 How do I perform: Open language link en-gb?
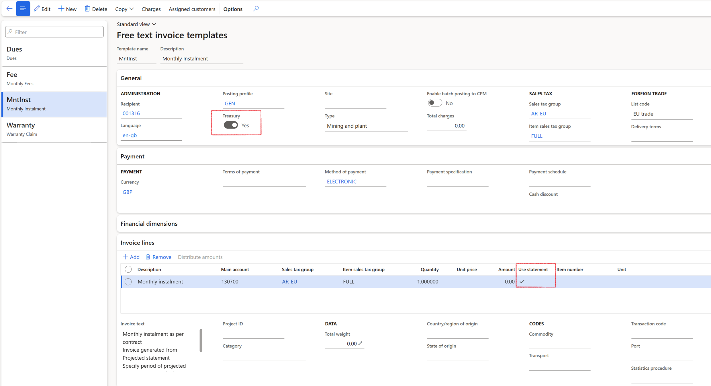click(130, 135)
